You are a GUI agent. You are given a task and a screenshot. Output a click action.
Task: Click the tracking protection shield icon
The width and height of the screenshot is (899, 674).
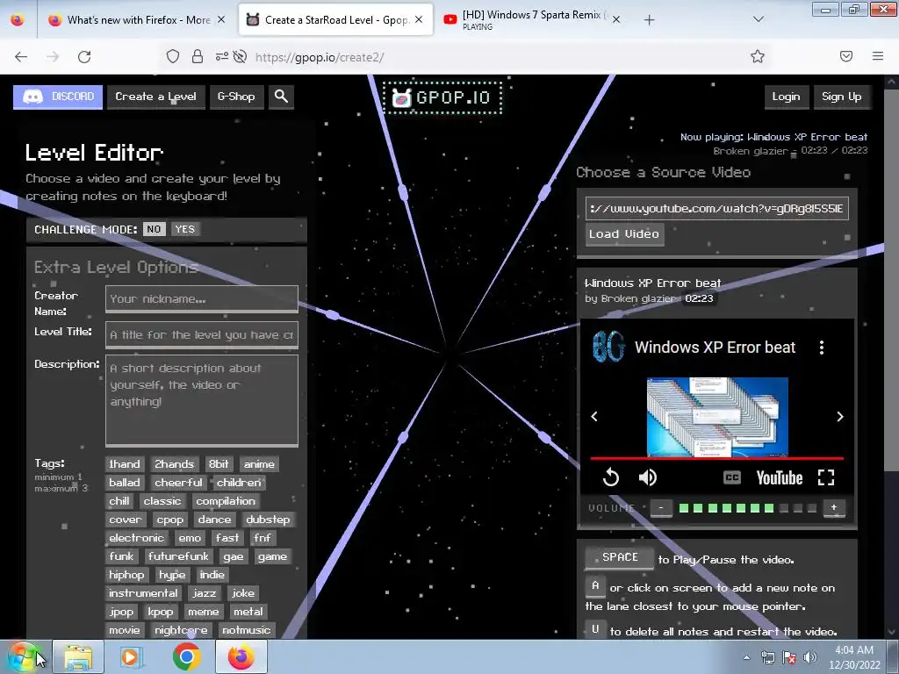(x=173, y=56)
